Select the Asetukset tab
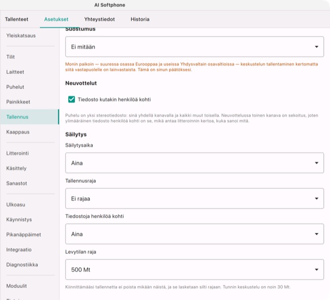 click(x=56, y=20)
